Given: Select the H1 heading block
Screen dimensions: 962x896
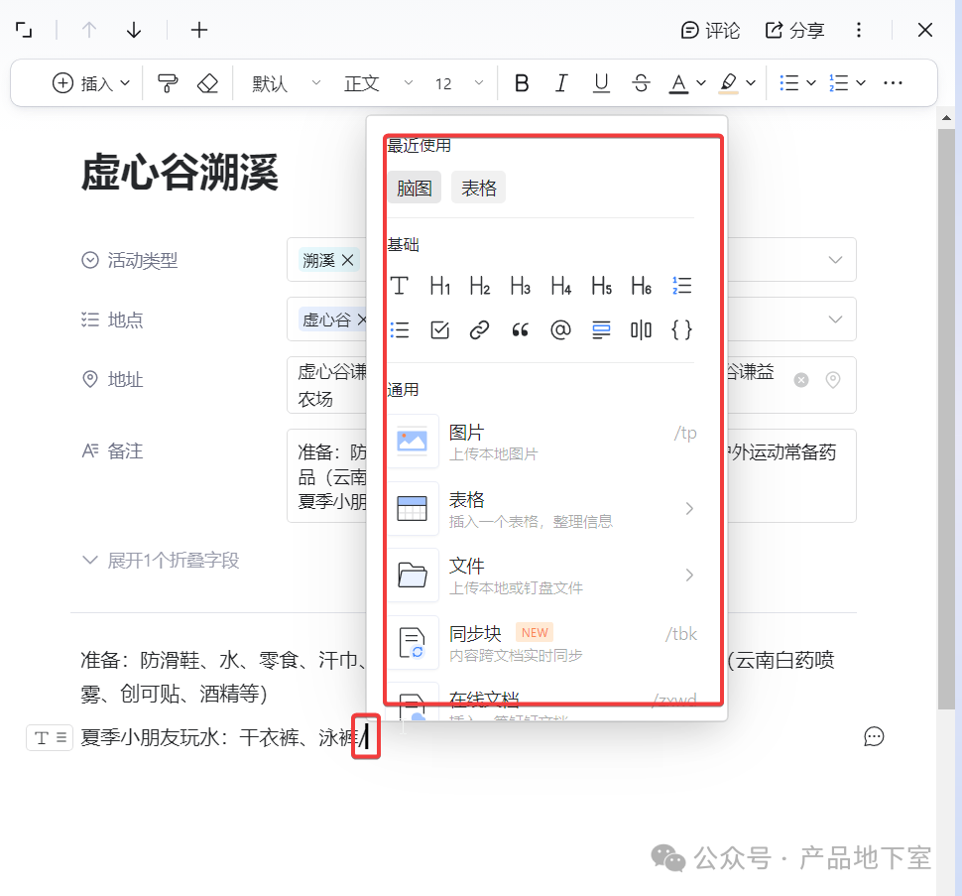Looking at the screenshot, I should 439,287.
